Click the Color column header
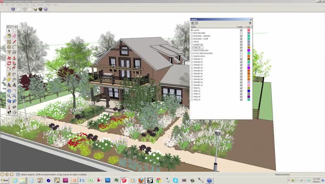325x184 pixels. click(248, 27)
